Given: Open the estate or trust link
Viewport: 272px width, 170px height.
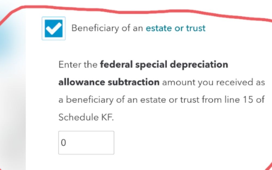Looking at the screenshot, I should [x=175, y=28].
